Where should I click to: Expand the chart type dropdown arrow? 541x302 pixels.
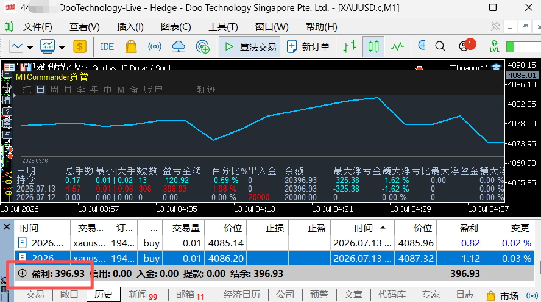(30, 48)
